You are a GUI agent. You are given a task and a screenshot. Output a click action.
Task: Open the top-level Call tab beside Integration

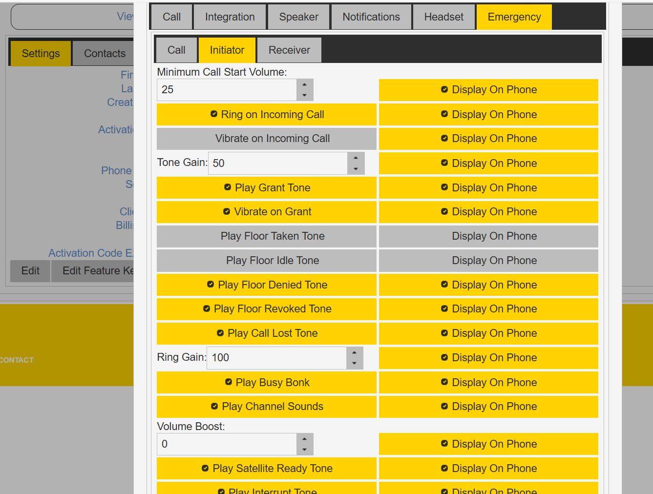click(x=171, y=17)
